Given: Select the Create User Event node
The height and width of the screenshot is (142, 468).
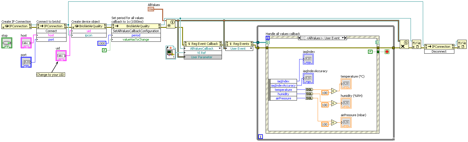Looking at the screenshot, I should [x=171, y=24].
